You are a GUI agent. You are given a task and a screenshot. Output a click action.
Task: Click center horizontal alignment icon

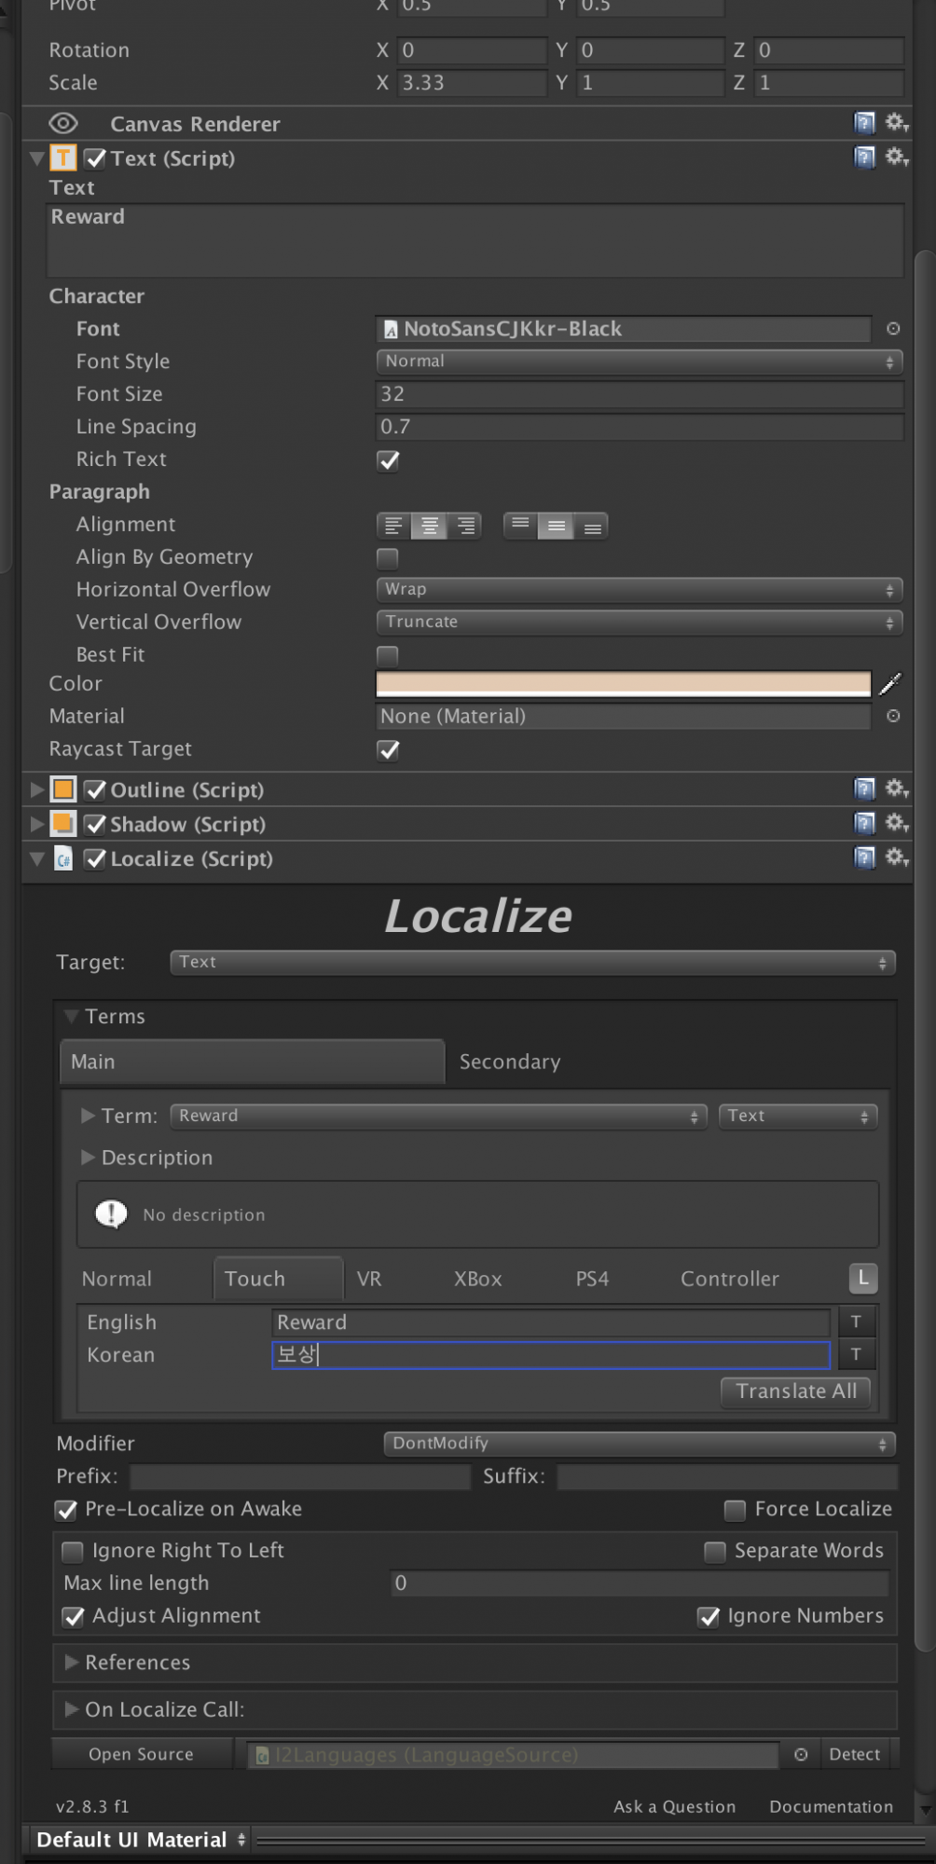coord(429,526)
